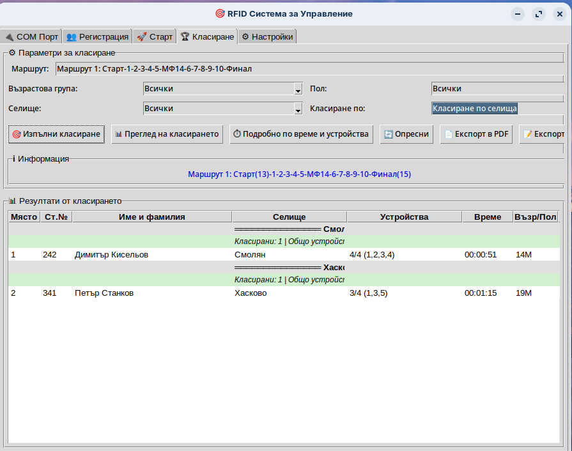Click the target icon on Изпълни класиране
This screenshot has width=572, height=451.
[17, 135]
